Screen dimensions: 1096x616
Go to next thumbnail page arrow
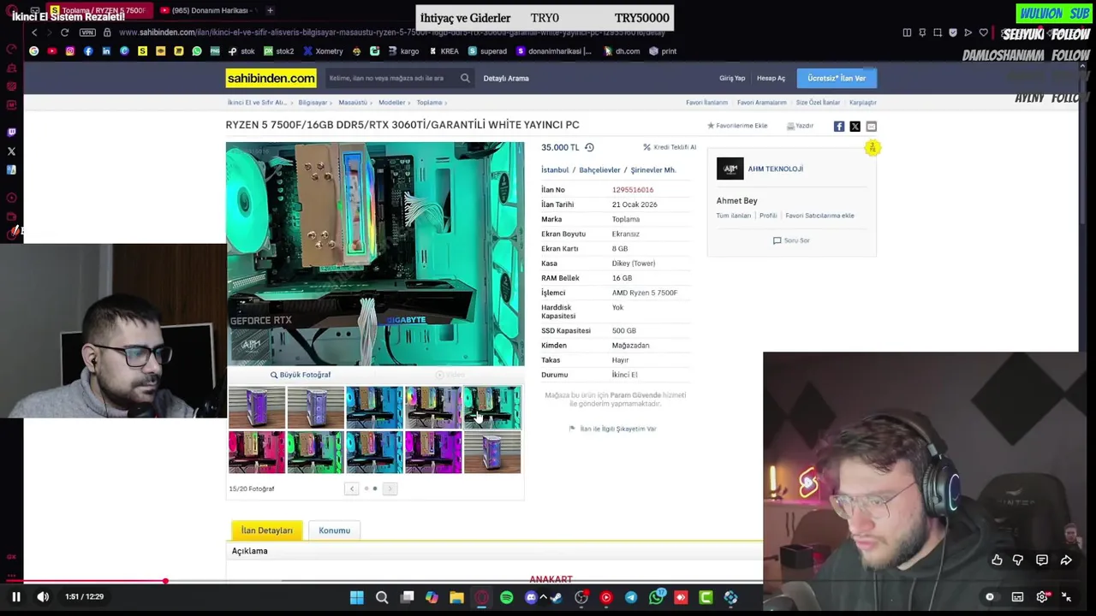tap(390, 489)
